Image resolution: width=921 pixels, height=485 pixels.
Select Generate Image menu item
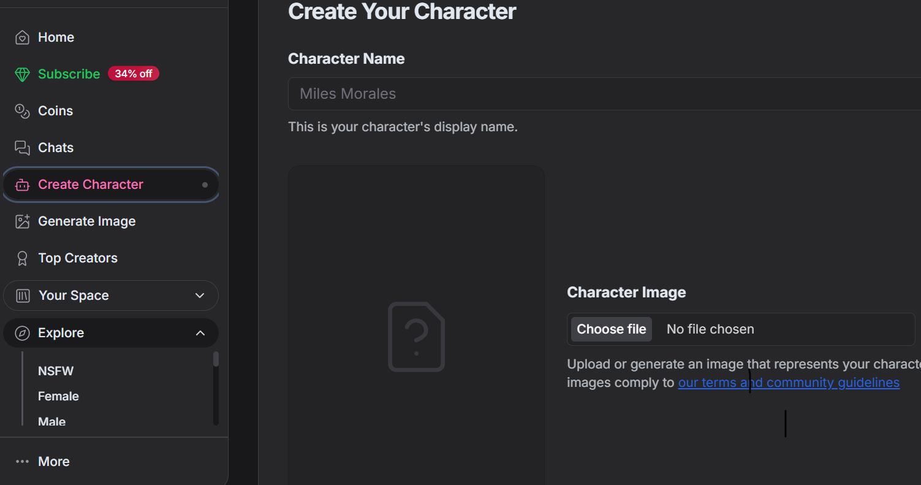pyautogui.click(x=87, y=221)
